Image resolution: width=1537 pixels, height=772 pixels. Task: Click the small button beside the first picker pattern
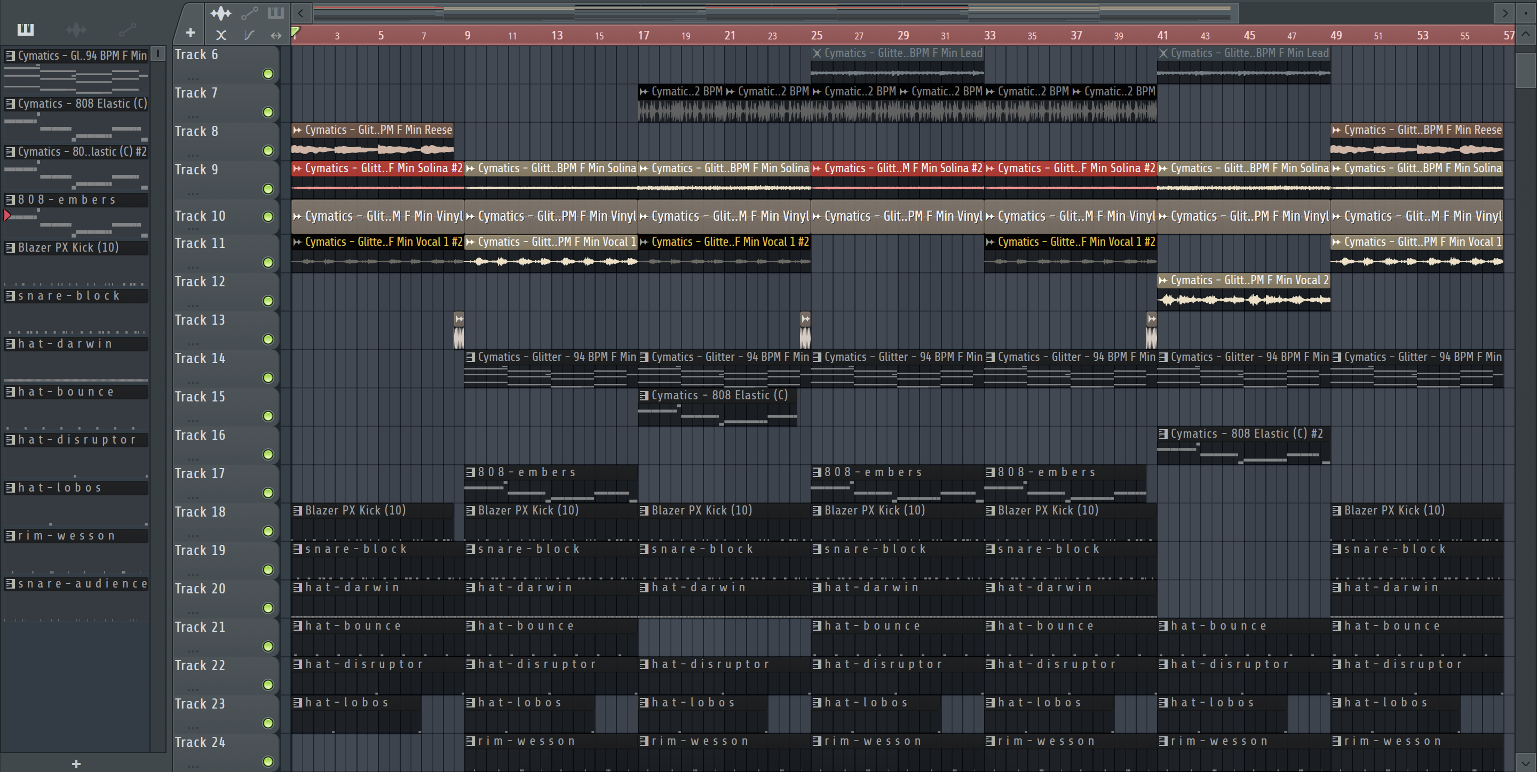[x=157, y=53]
